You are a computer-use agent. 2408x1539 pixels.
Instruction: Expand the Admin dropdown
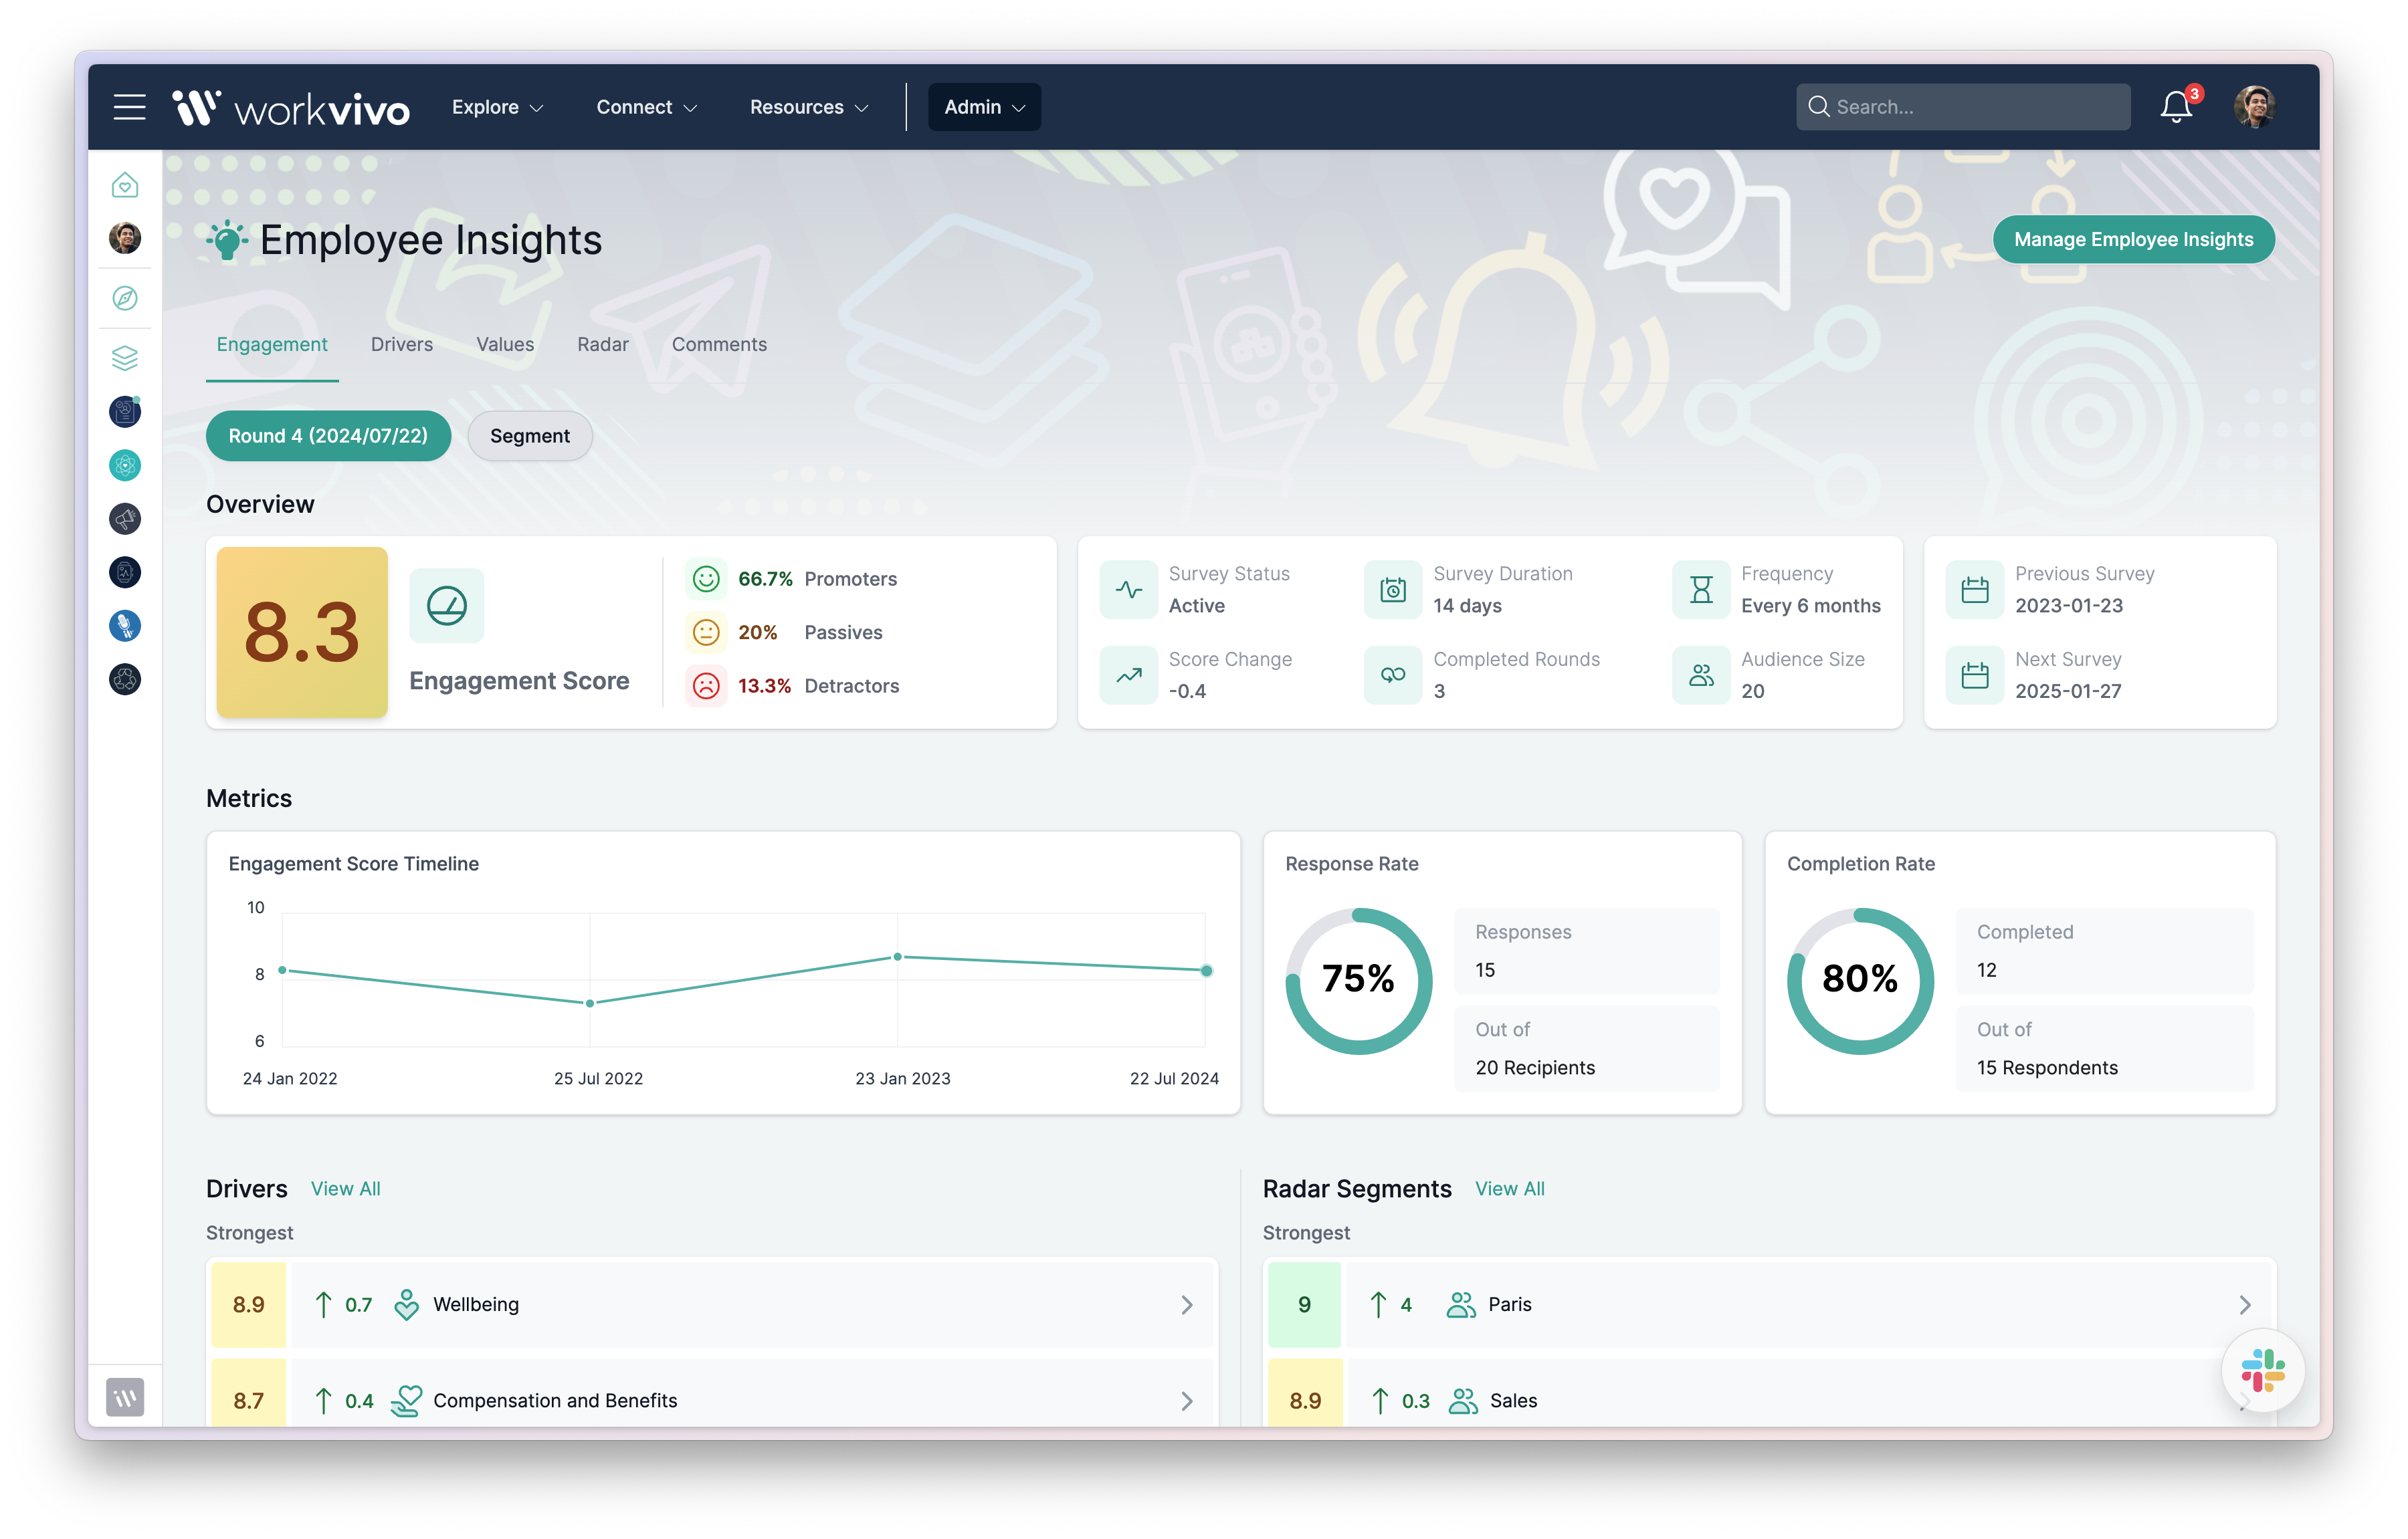[x=983, y=107]
